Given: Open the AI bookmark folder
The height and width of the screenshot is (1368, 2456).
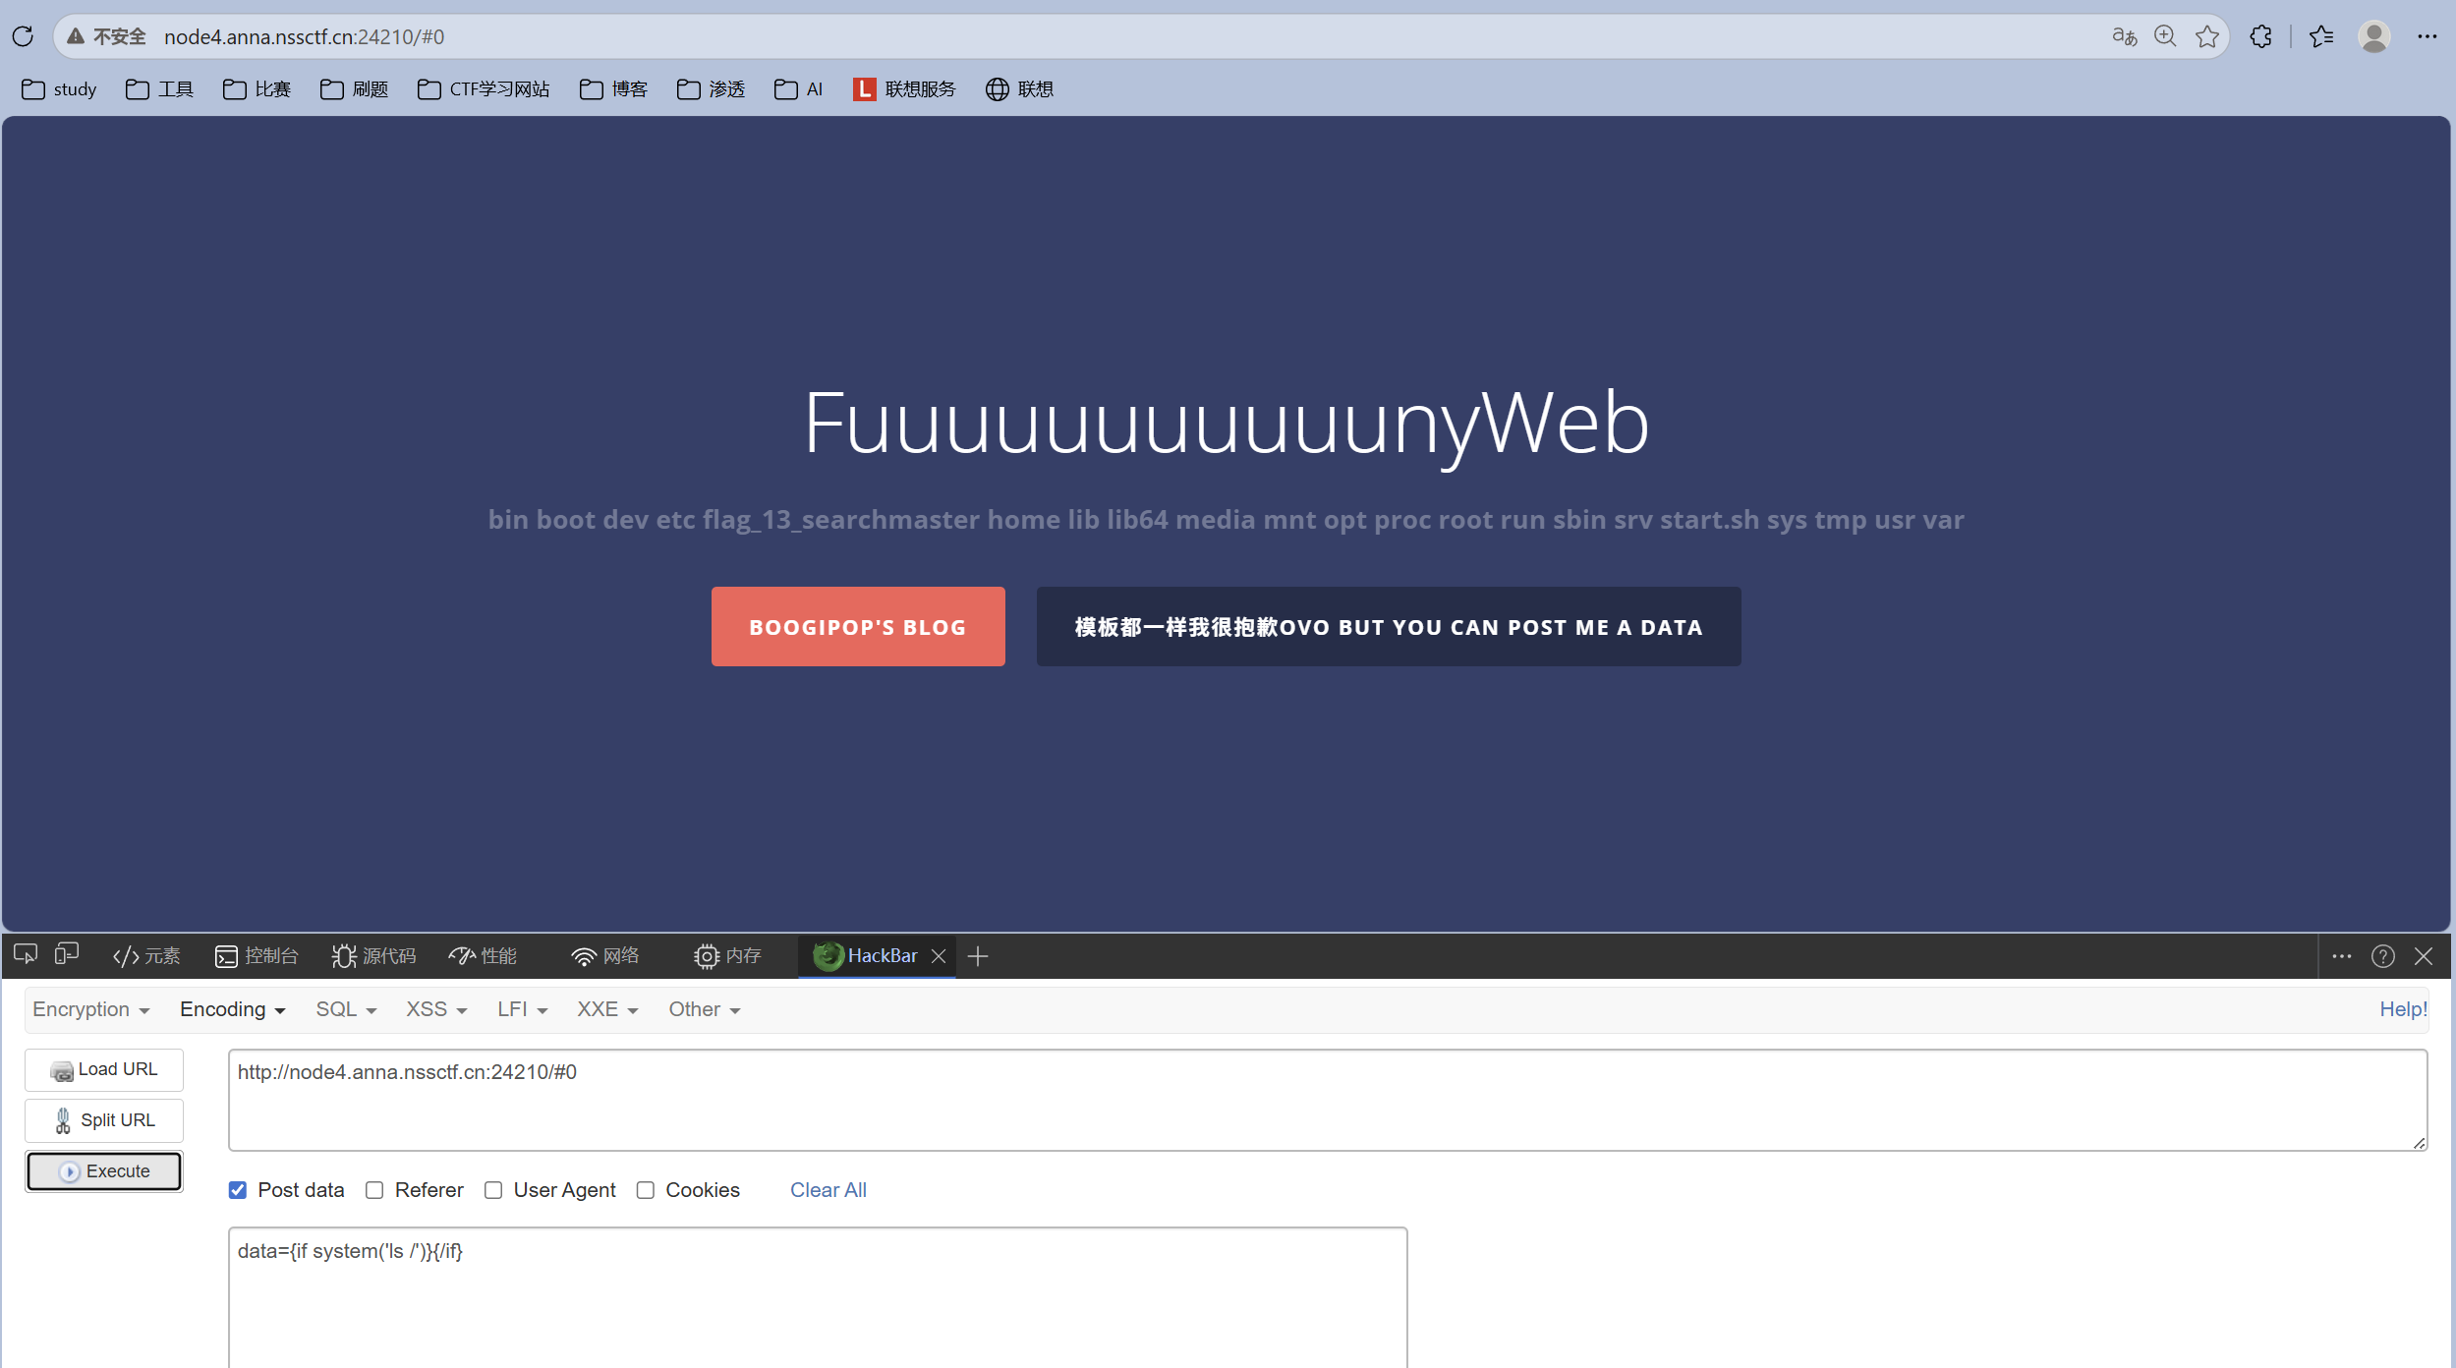Looking at the screenshot, I should pyautogui.click(x=798, y=89).
